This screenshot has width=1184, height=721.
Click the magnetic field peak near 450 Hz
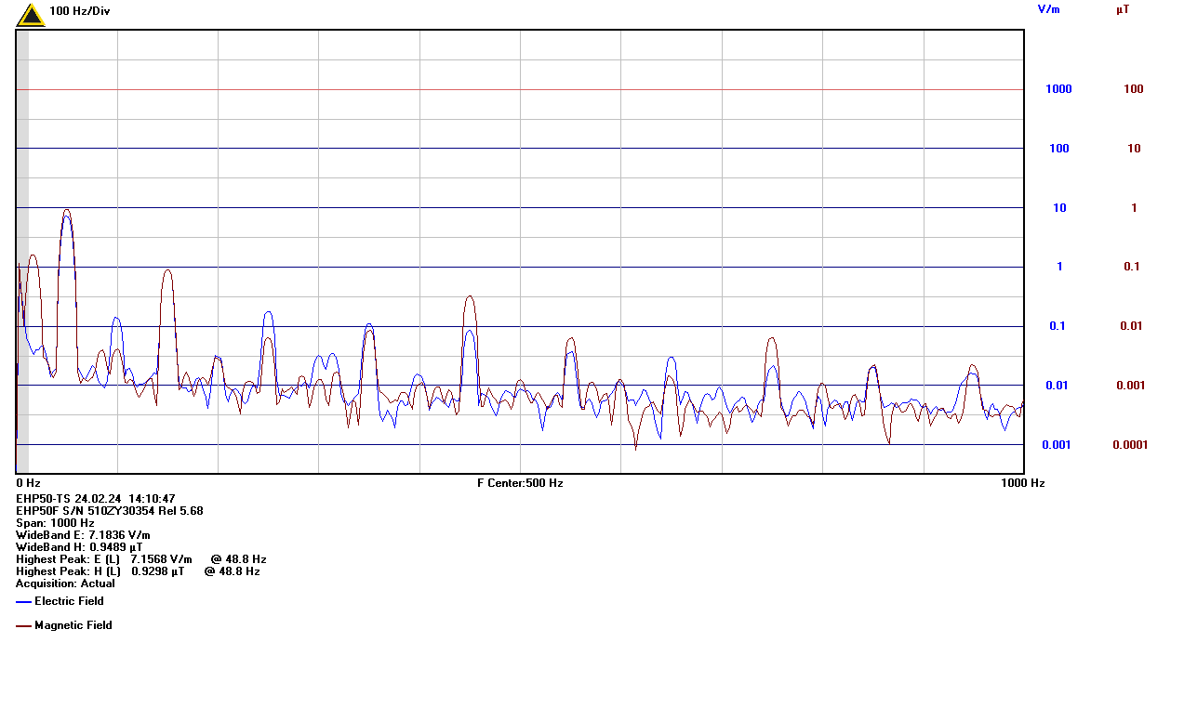pyautogui.click(x=470, y=298)
